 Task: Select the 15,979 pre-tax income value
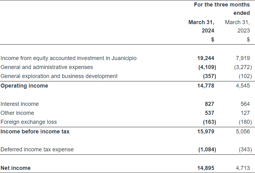205,132
